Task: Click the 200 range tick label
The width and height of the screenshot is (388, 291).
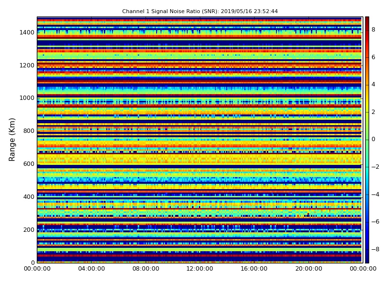Action: pyautogui.click(x=29, y=229)
